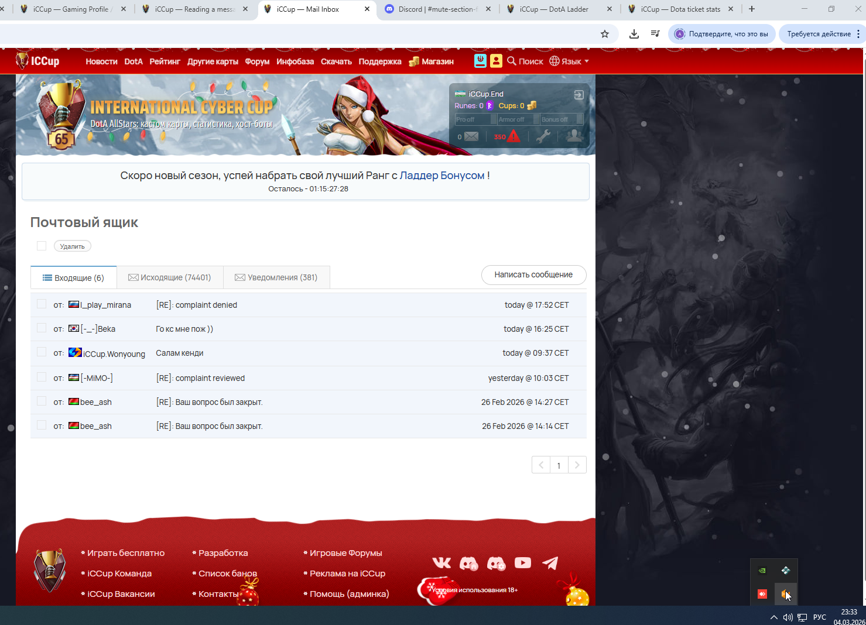Open the first Discord icon in footer
This screenshot has height=625, width=866.
pos(469,563)
